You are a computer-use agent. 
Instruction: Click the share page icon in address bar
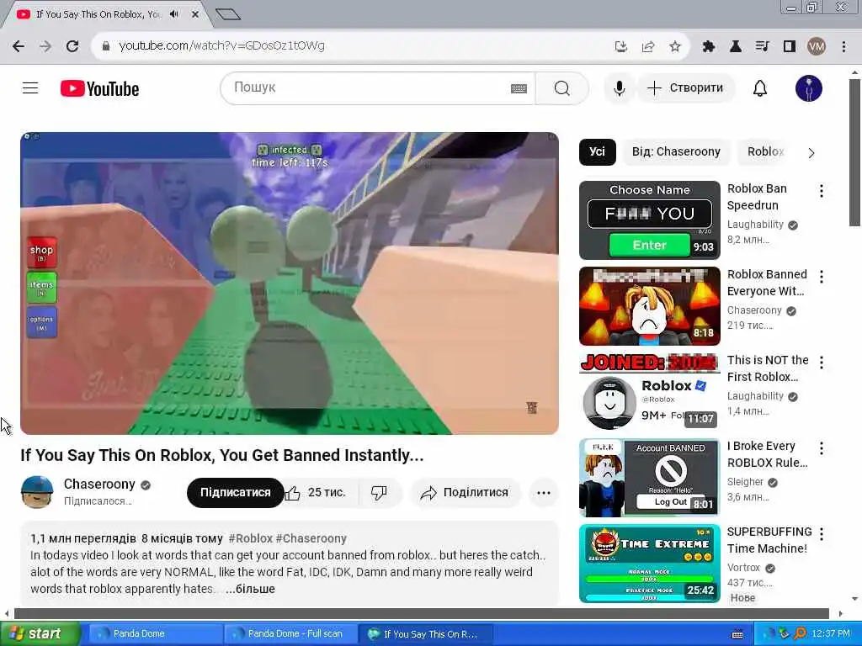coord(648,46)
